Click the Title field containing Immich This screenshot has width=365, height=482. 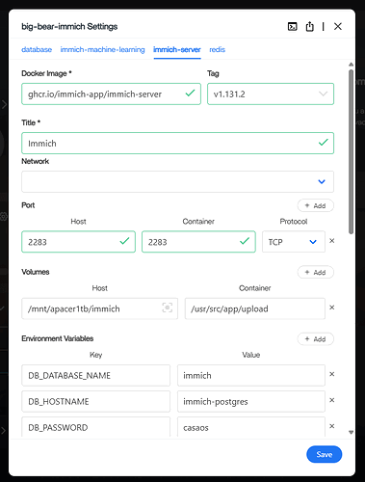coord(177,143)
